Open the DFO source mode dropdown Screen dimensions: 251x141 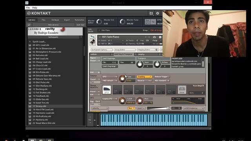(x=110, y=77)
